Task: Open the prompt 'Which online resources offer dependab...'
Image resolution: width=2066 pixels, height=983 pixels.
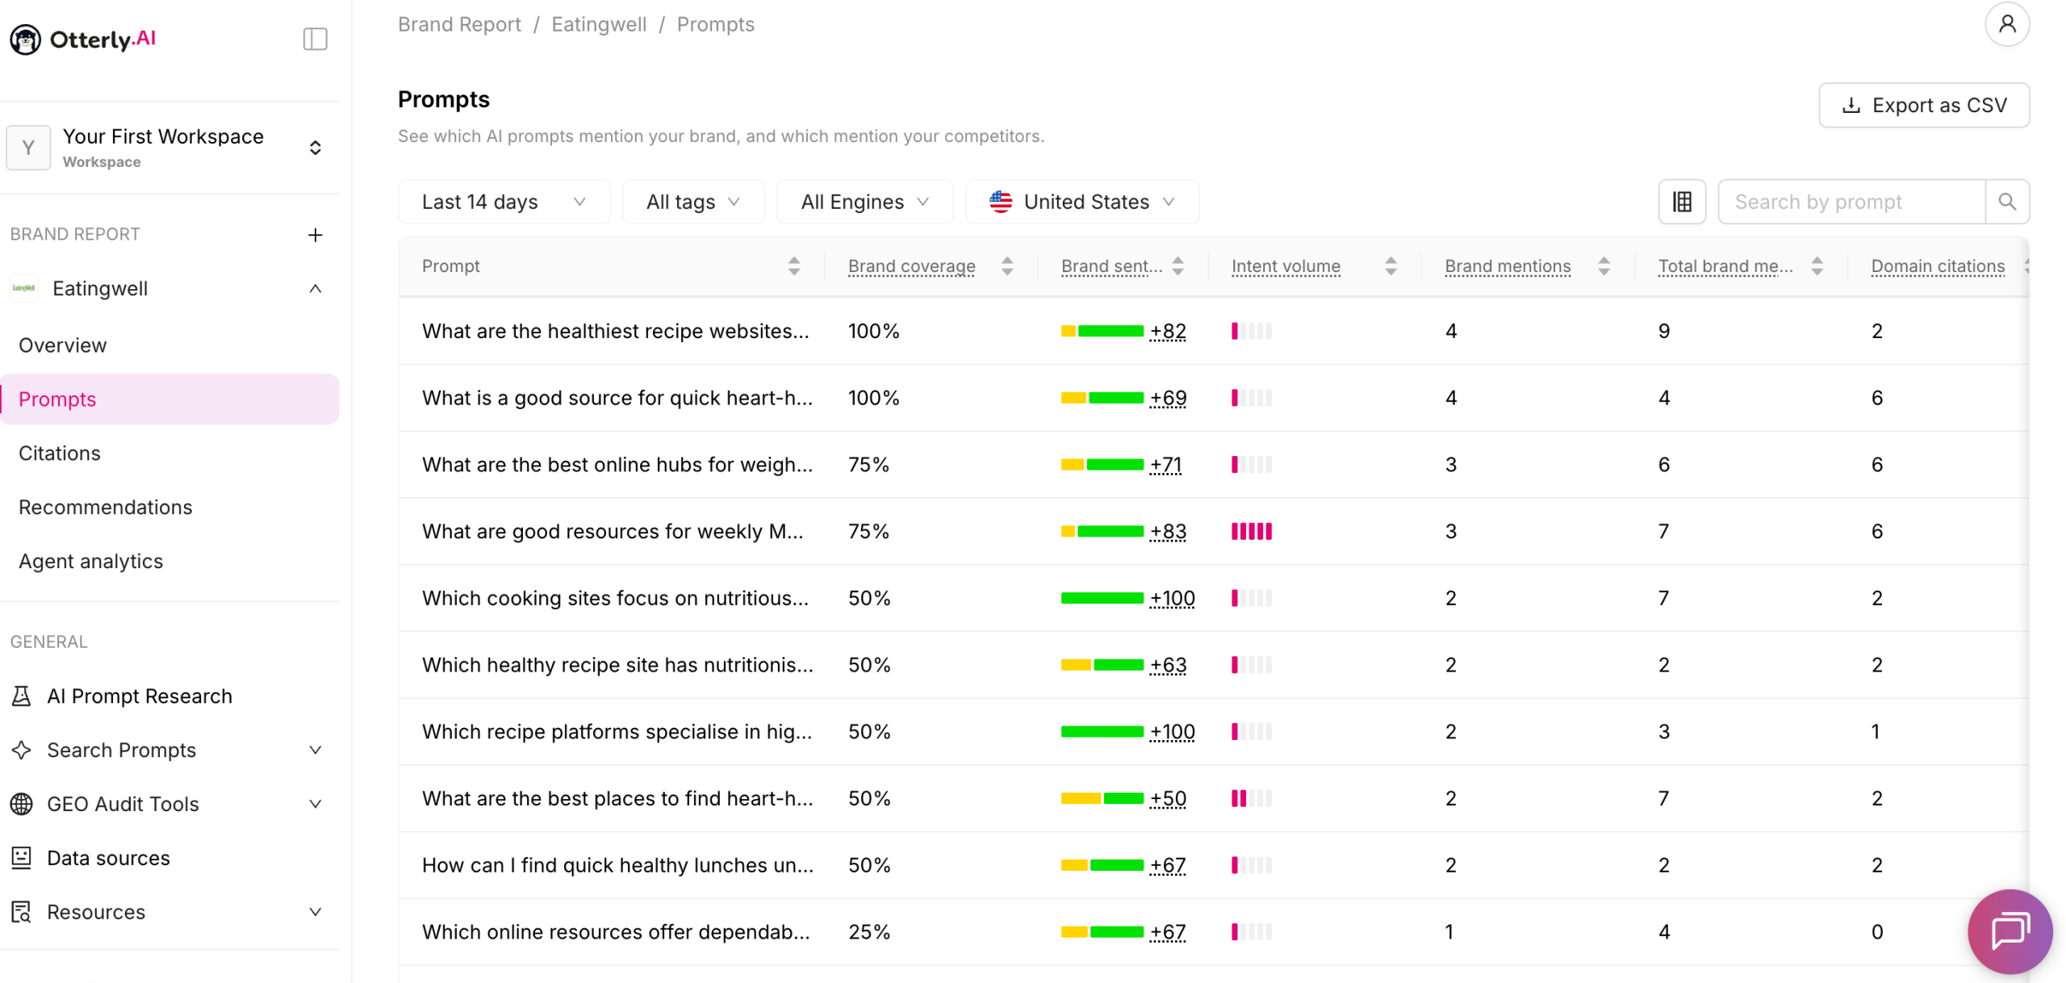Action: click(616, 932)
